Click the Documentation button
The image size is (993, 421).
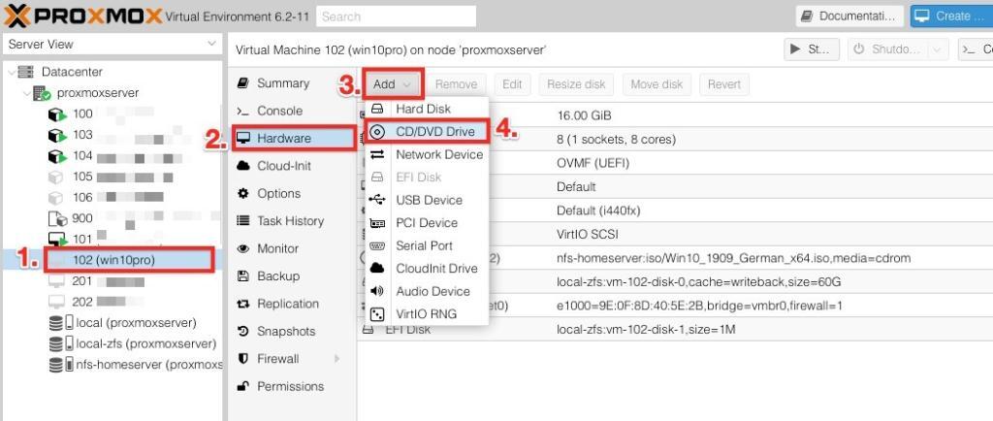tap(849, 16)
